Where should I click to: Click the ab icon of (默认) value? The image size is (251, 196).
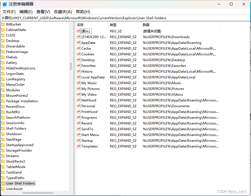[x=78, y=31]
